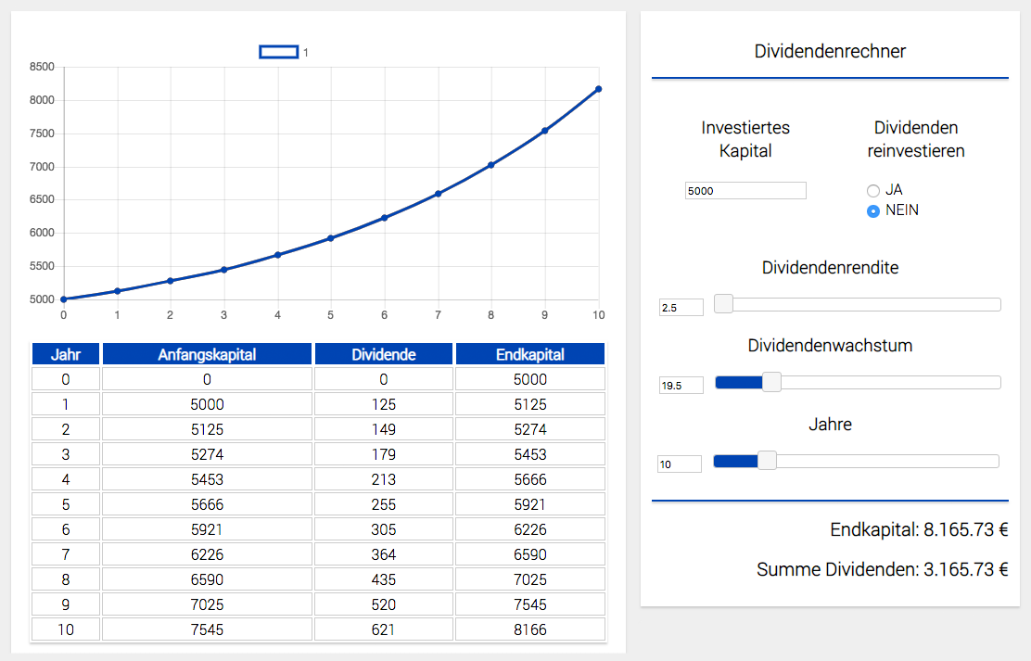The image size is (1031, 661).
Task: Toggle chart legend box for series 1
Action: 279,52
